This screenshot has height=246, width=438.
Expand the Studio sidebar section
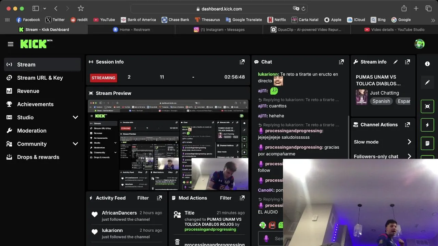point(75,117)
